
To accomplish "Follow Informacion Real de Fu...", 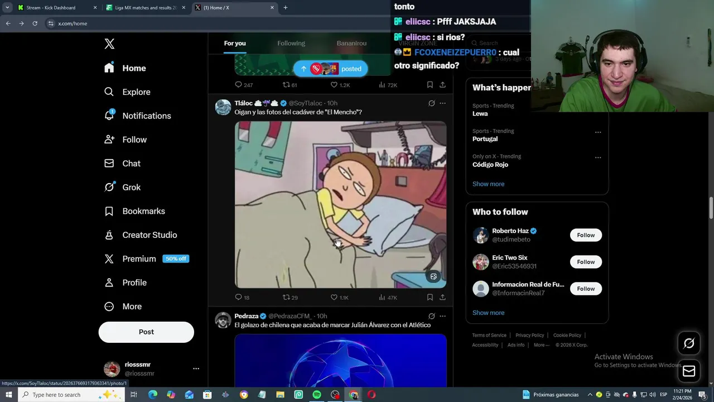I will pos(586,289).
